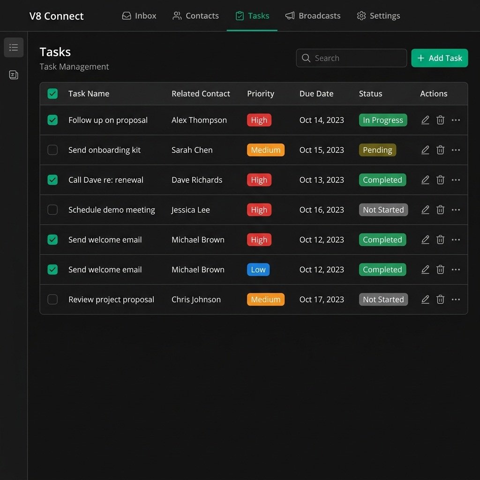This screenshot has width=480, height=480.
Task: Open the Broadcasts section
Action: 313,15
